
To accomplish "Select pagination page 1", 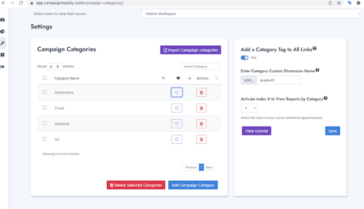I will click(201, 167).
